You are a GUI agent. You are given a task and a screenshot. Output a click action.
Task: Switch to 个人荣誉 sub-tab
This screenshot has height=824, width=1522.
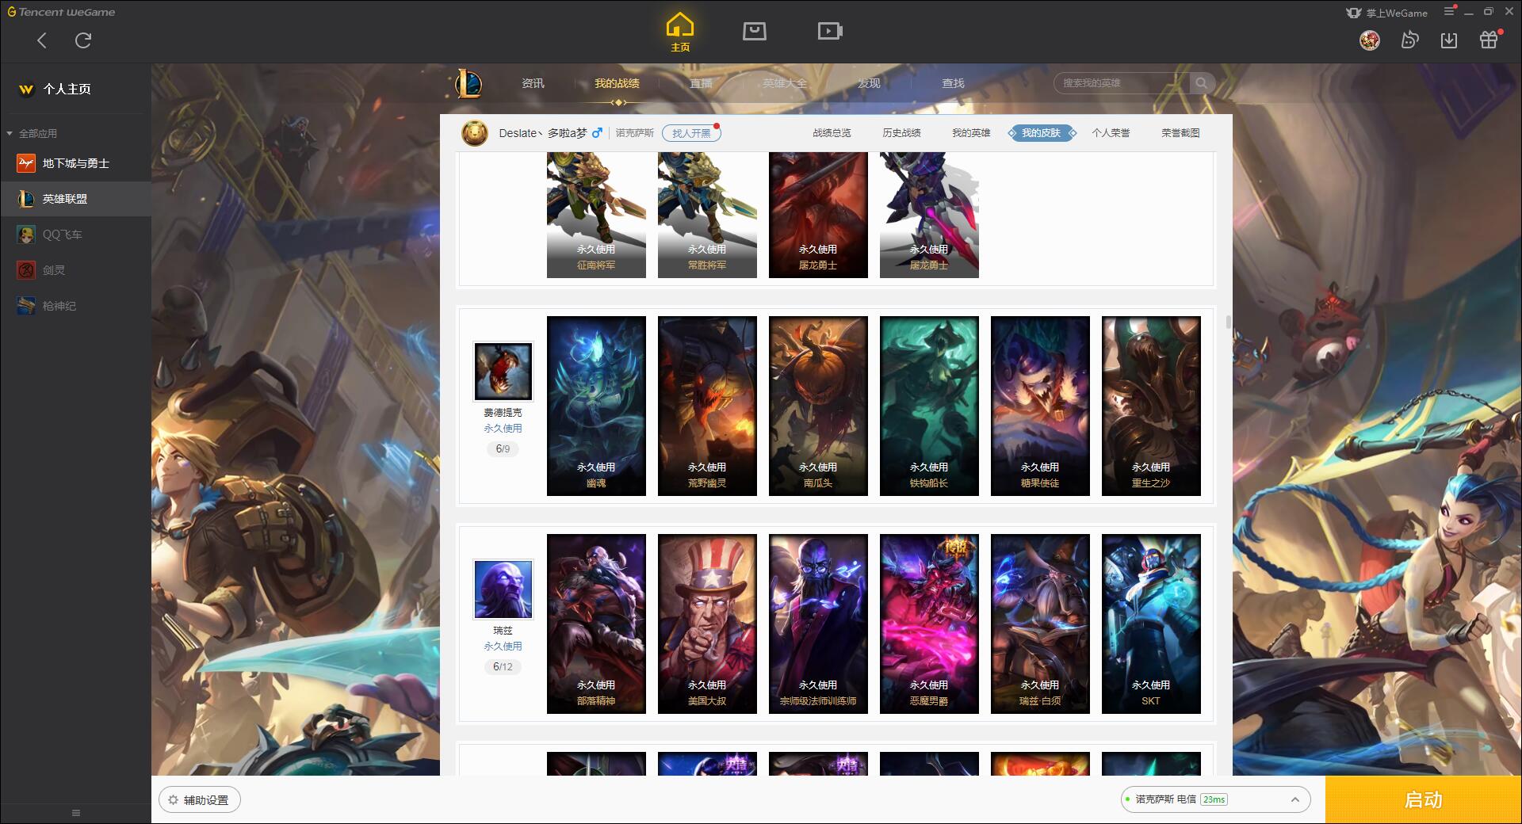[x=1111, y=133]
